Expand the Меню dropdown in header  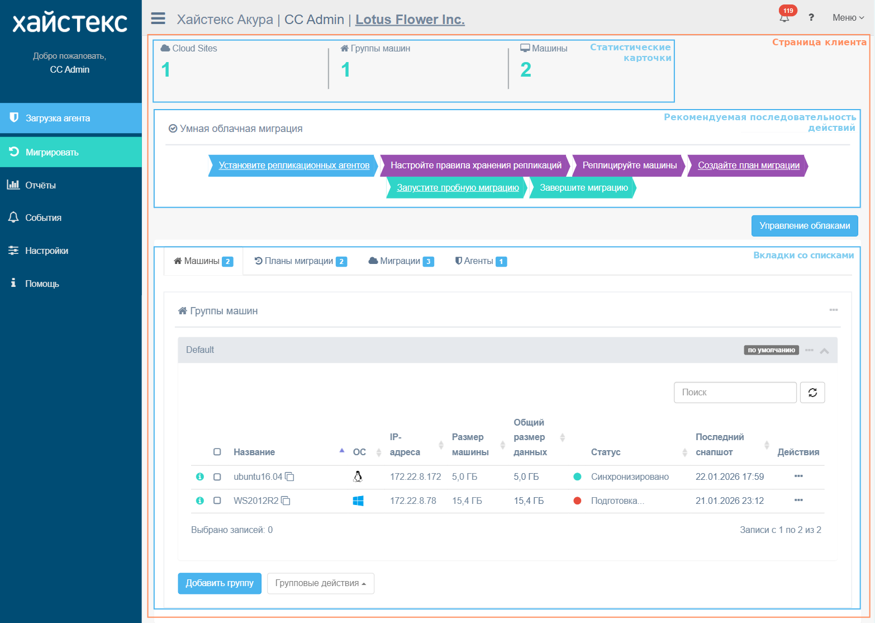(848, 18)
